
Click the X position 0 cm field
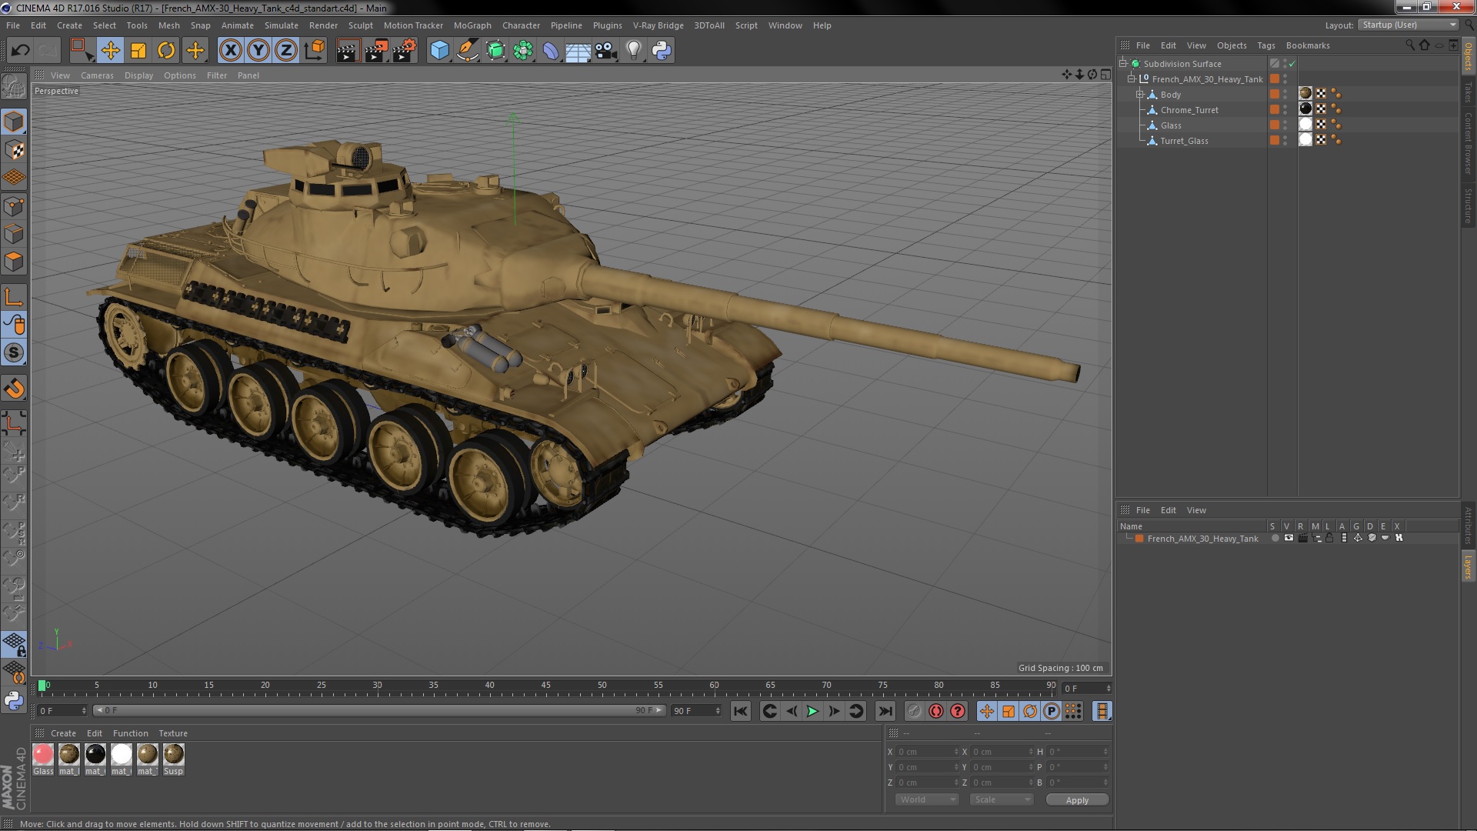click(x=928, y=752)
